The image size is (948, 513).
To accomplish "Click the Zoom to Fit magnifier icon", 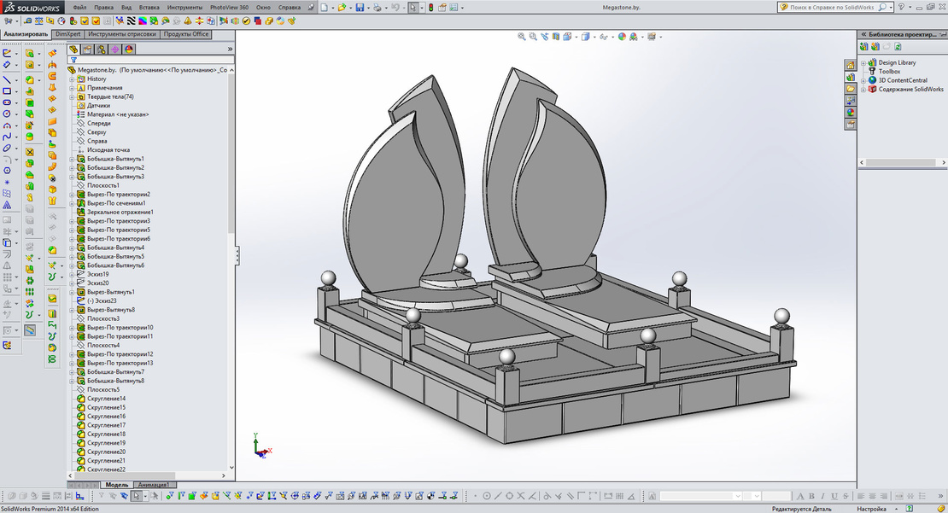I will tap(522, 37).
